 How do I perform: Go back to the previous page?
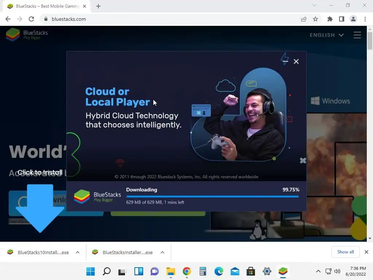[8, 19]
